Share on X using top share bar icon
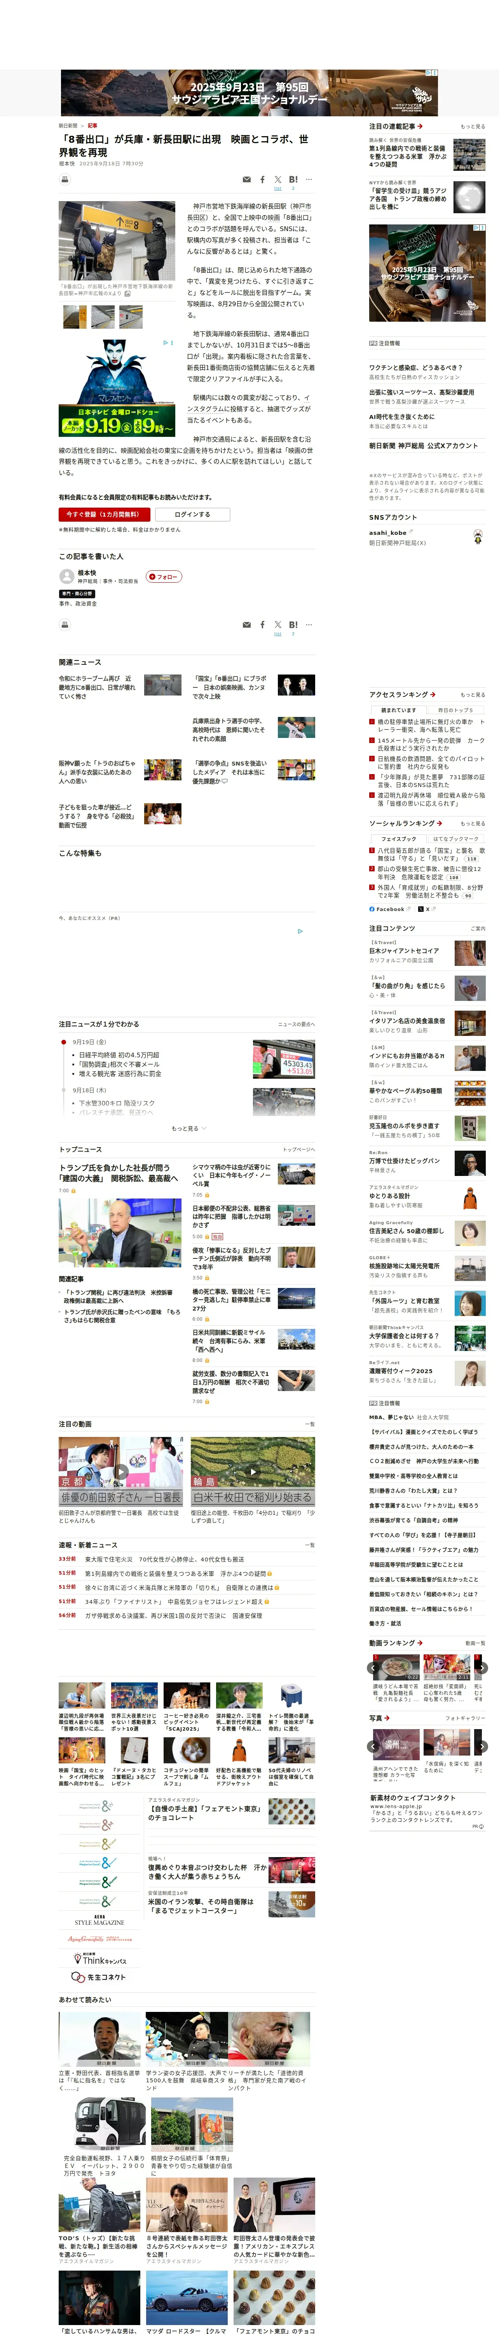The width and height of the screenshot is (499, 2334). (278, 179)
